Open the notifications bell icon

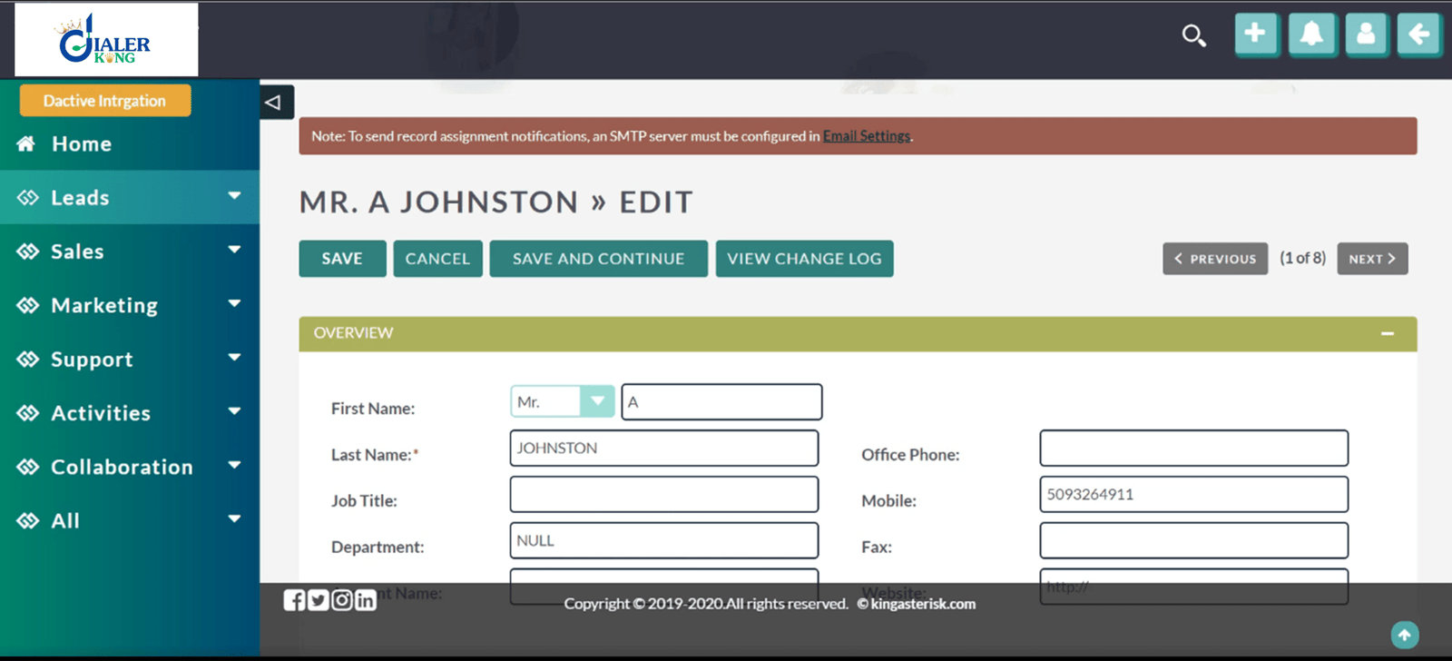tap(1311, 35)
